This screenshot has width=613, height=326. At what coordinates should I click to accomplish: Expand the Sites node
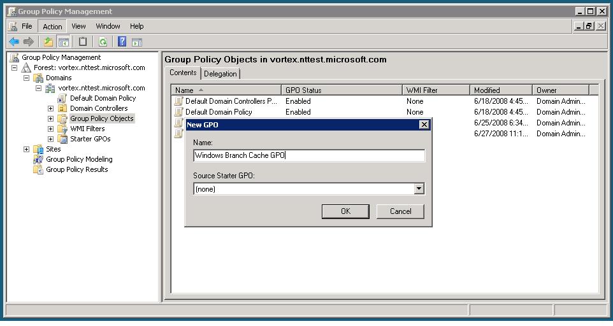click(x=27, y=149)
